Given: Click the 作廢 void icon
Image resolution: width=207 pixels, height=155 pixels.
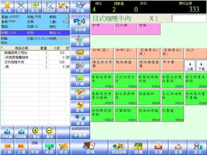Looking at the screenshot, I should pyautogui.click(x=80, y=67).
